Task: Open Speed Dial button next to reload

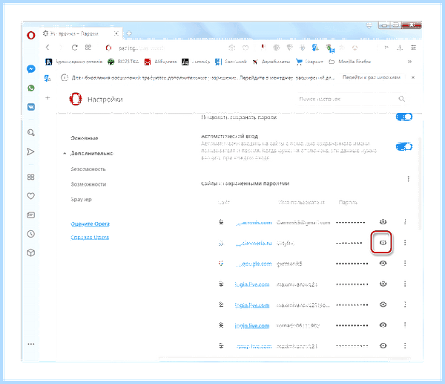Action: coord(88,48)
